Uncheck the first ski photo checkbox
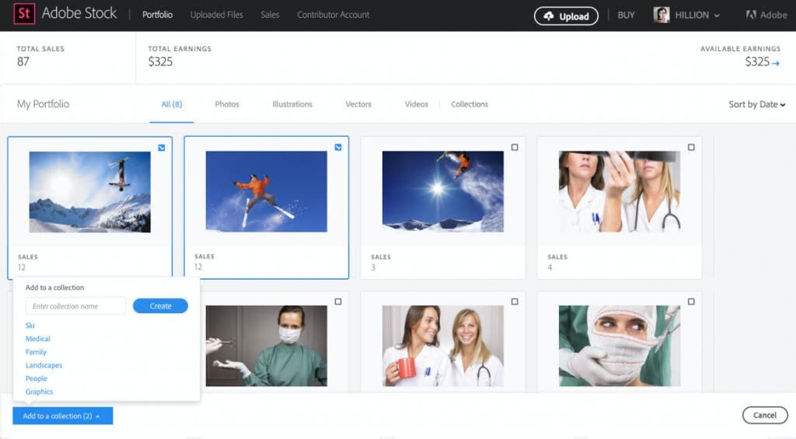The height and width of the screenshot is (439, 796). (x=162, y=148)
